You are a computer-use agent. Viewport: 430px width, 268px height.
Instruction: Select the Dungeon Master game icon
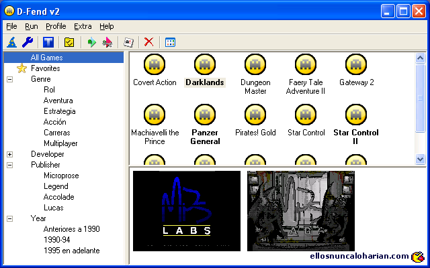(255, 64)
